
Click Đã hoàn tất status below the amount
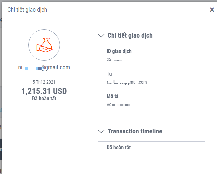coord(44,98)
